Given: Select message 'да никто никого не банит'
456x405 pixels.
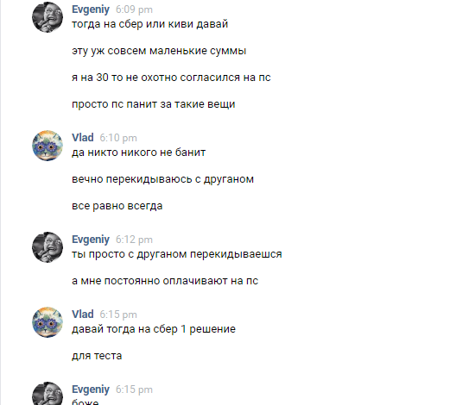Looking at the screenshot, I should [138, 153].
